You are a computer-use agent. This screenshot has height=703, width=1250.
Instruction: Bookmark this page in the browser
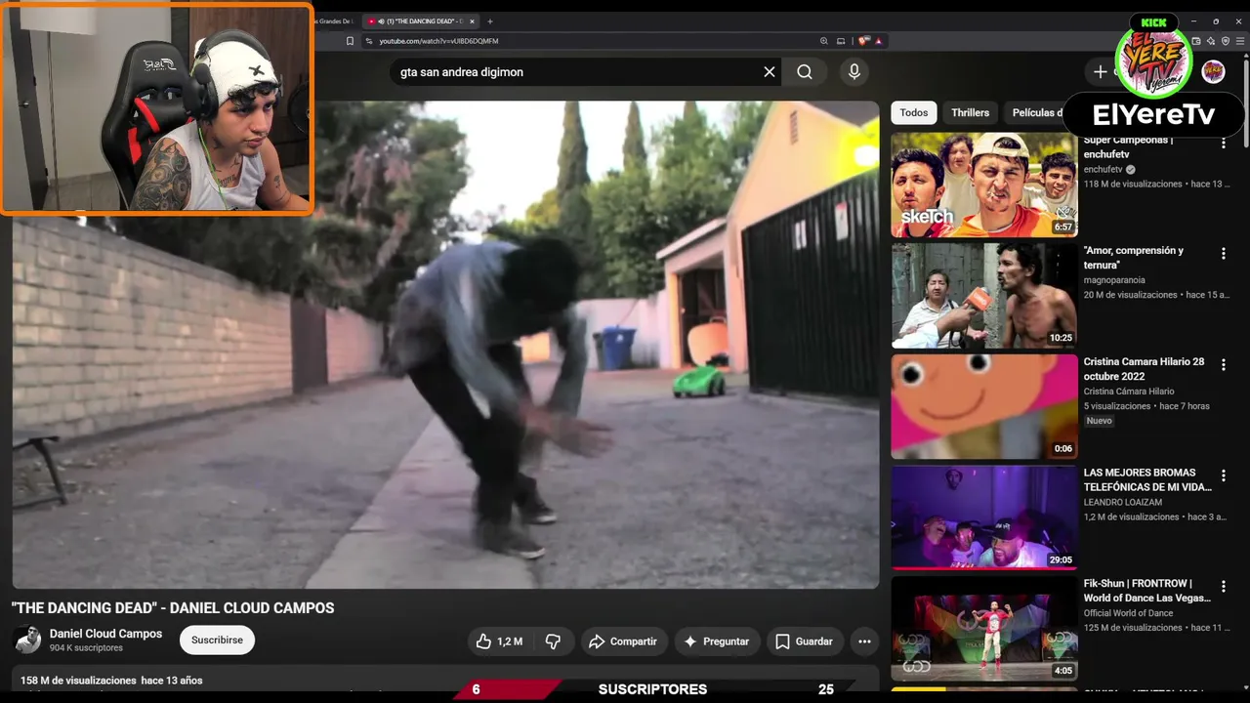pyautogui.click(x=350, y=41)
